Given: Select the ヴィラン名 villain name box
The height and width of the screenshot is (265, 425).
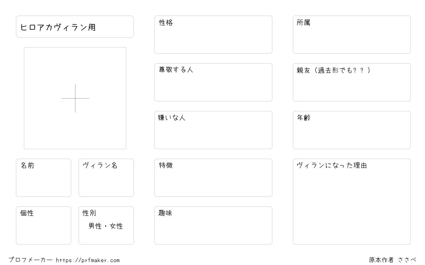Looking at the screenshot, I should click(x=106, y=178).
